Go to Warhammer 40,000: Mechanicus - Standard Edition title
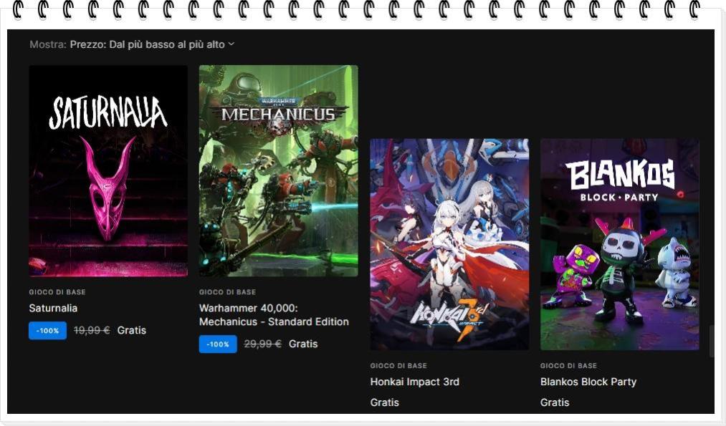 (274, 314)
